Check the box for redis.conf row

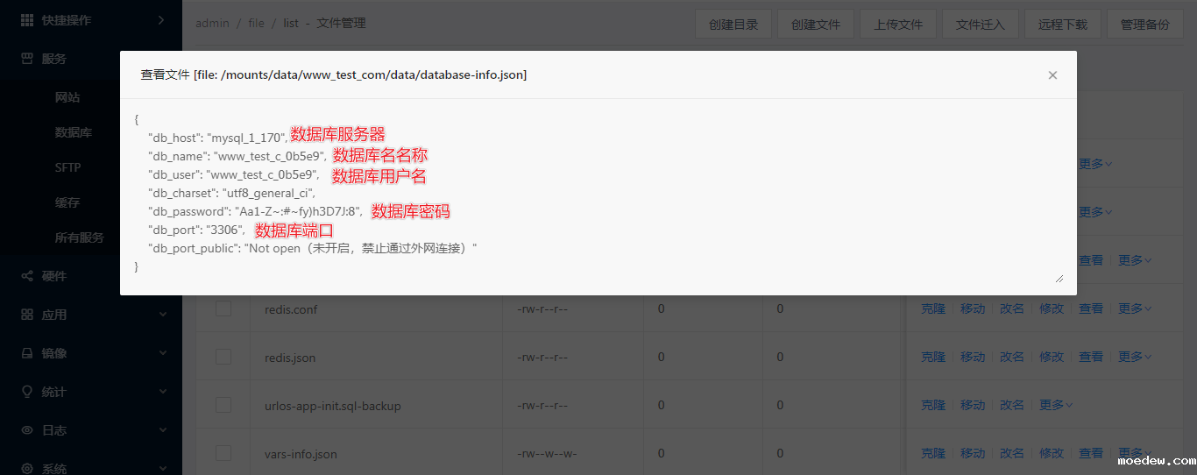[x=223, y=308]
